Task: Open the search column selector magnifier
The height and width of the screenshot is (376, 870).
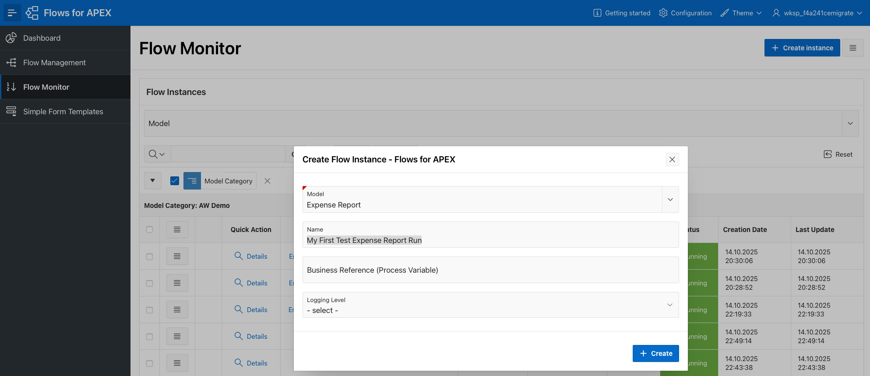Action: pos(157,154)
